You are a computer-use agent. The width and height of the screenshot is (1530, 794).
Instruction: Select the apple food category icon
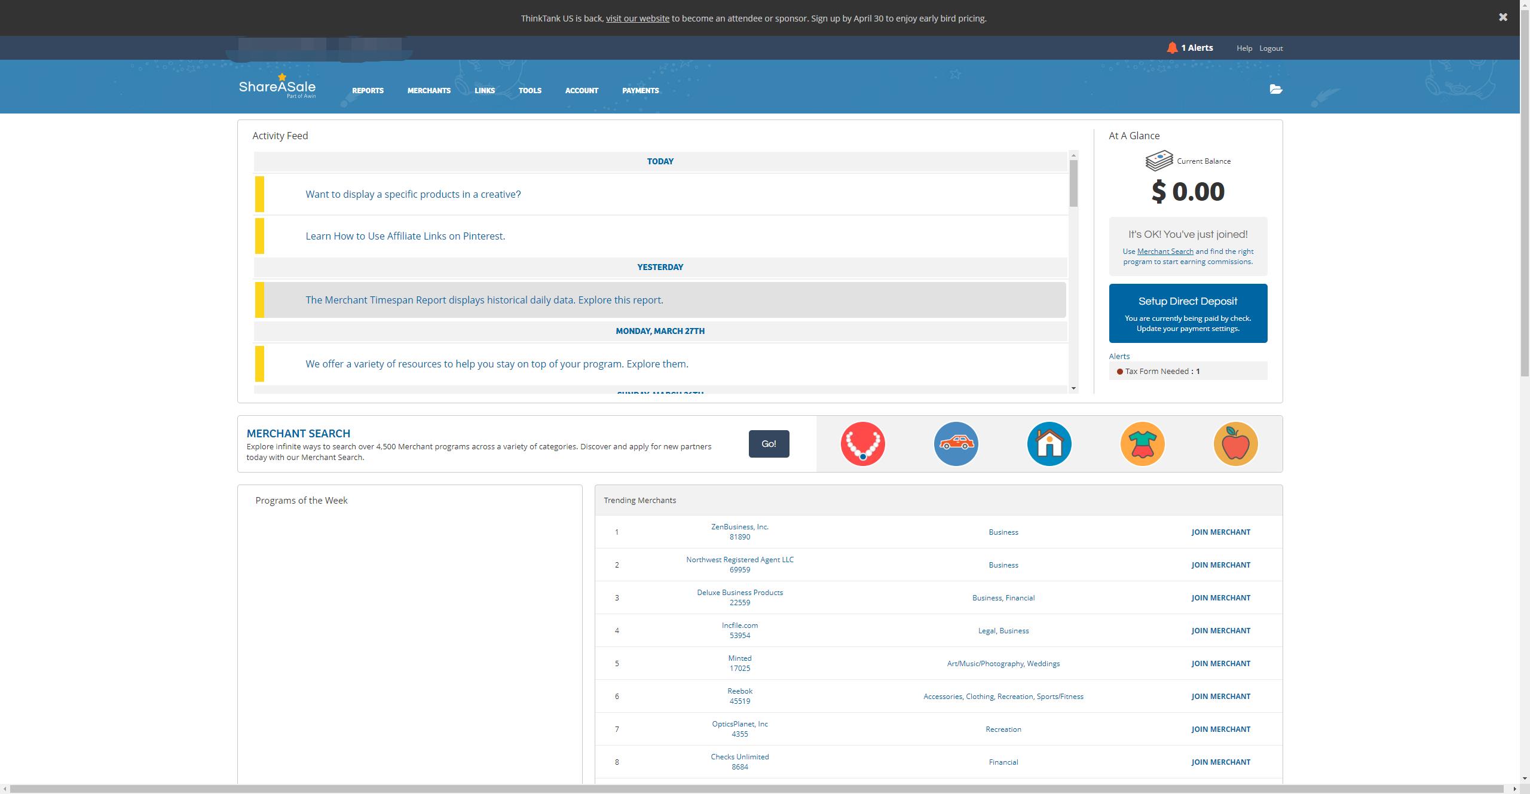pos(1236,444)
